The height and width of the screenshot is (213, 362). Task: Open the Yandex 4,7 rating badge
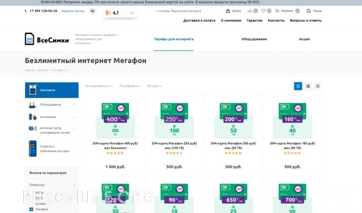(120, 14)
